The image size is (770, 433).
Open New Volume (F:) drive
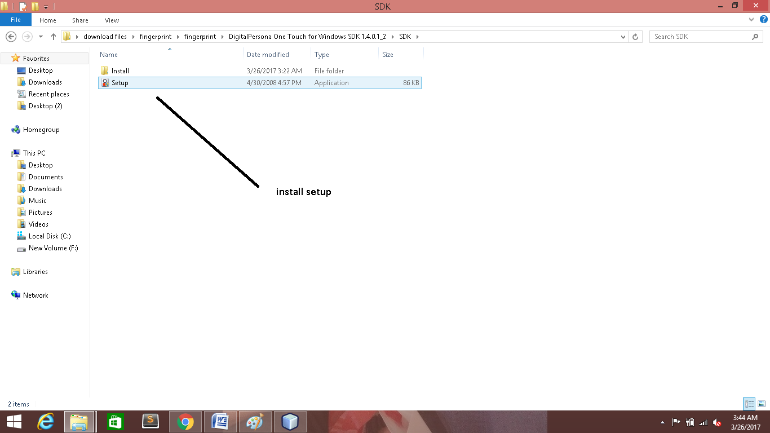[53, 248]
